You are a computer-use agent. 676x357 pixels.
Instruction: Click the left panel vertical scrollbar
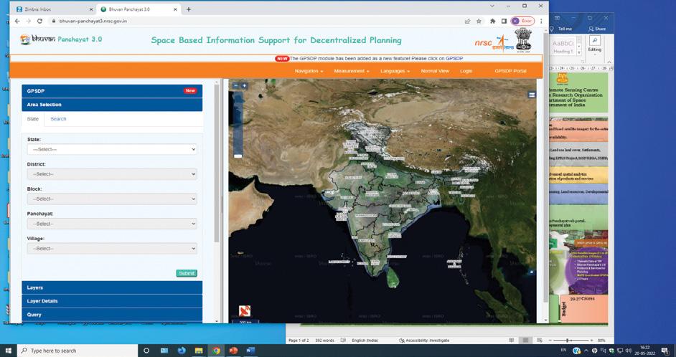[x=217, y=163]
